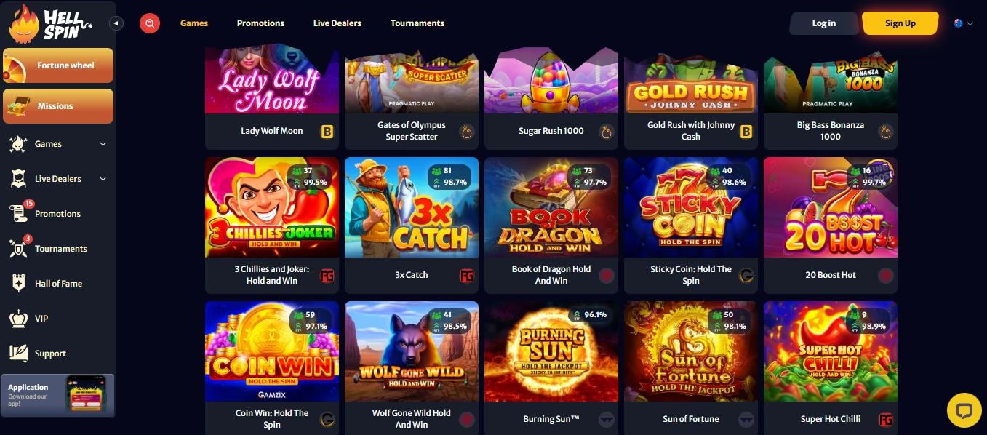Open the country flag language dropdown
The width and height of the screenshot is (987, 435).
click(x=963, y=23)
